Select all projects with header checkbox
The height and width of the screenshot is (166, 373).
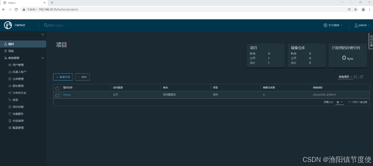[x=57, y=88]
